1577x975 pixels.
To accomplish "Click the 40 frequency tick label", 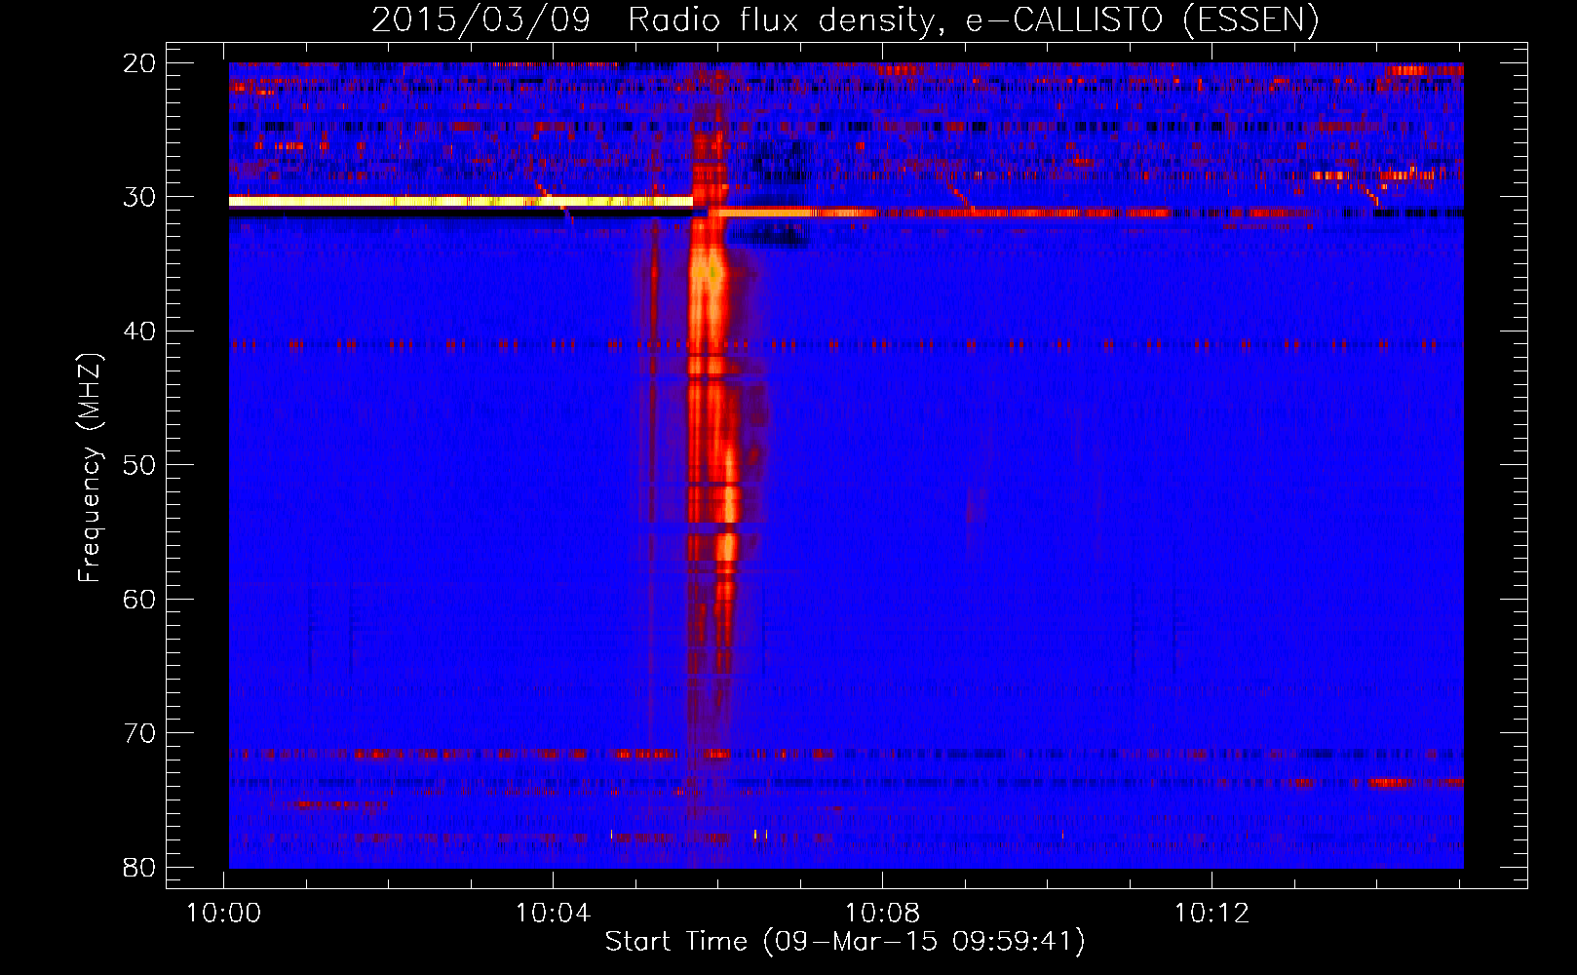I will pyautogui.click(x=140, y=331).
